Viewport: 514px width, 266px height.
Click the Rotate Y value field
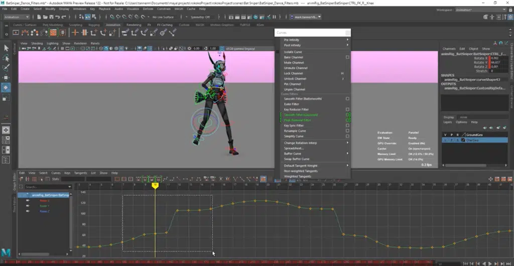pos(499,62)
